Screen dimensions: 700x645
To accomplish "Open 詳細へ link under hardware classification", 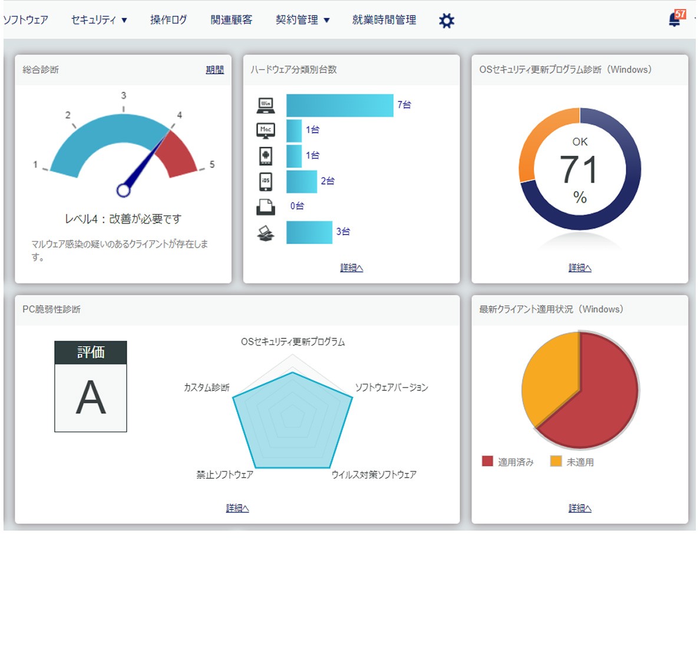I will click(x=352, y=268).
